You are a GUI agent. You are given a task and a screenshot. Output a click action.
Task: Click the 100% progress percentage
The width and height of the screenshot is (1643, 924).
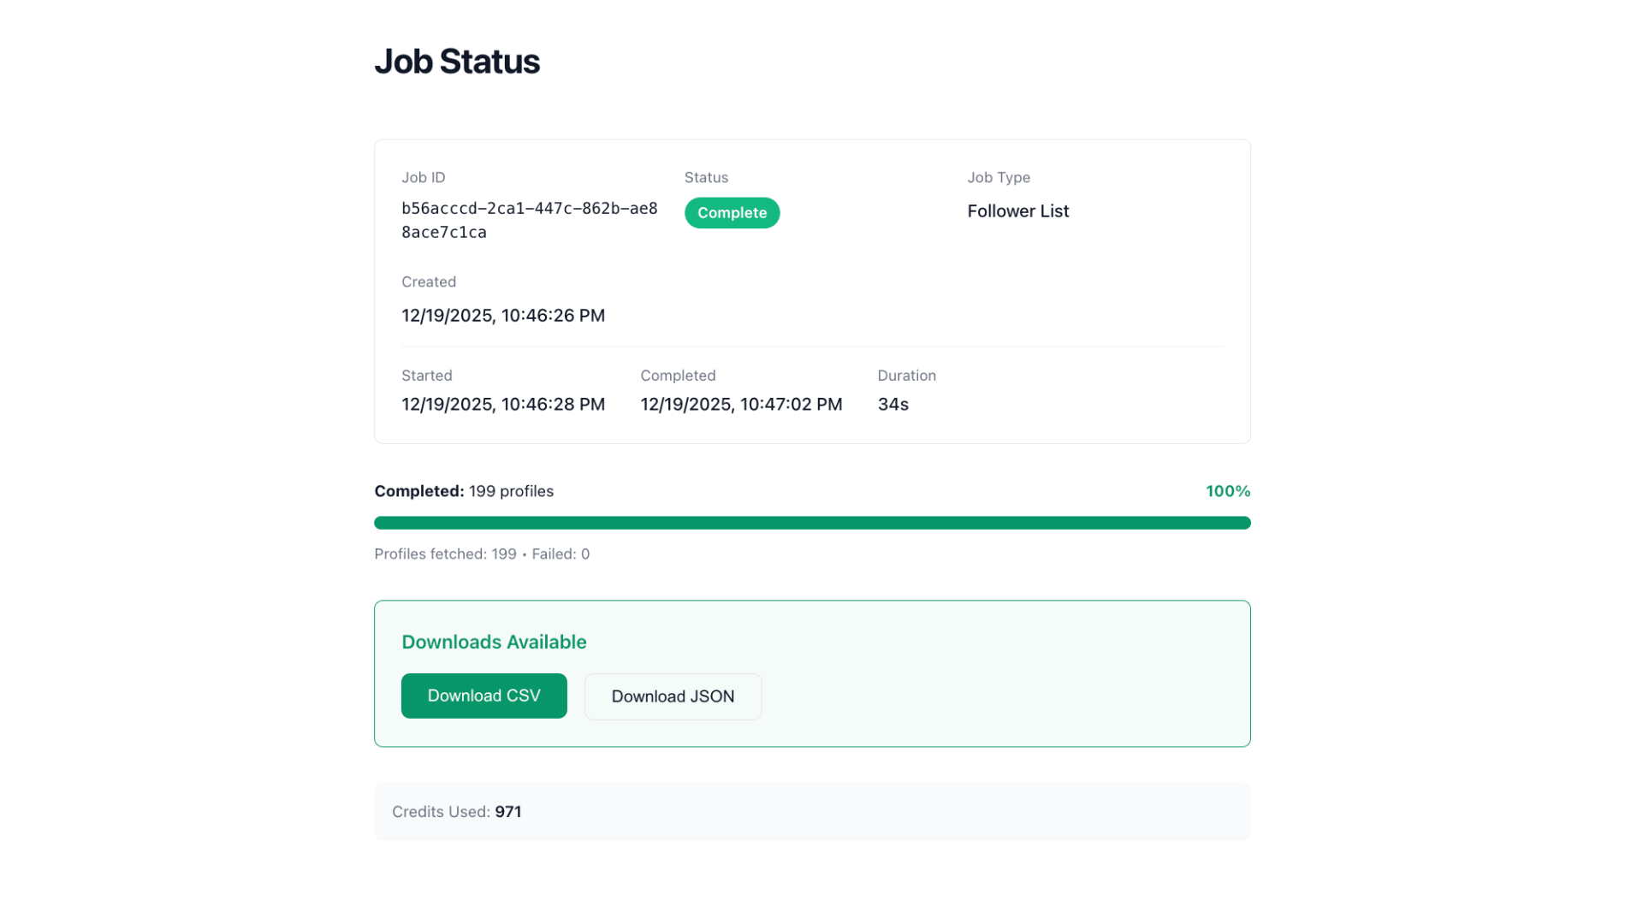click(x=1227, y=491)
